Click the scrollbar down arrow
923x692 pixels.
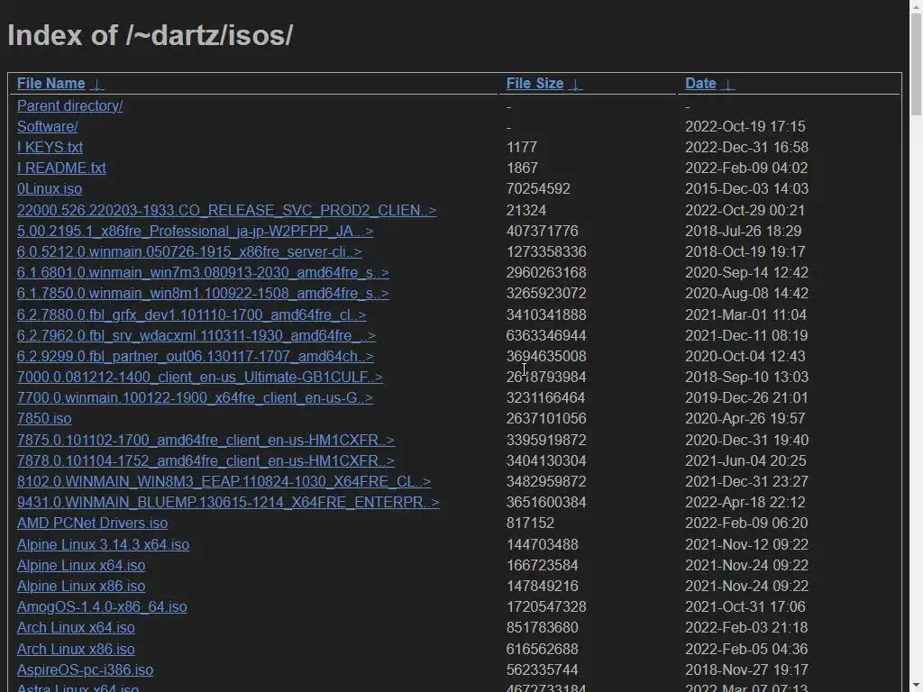pos(916,686)
